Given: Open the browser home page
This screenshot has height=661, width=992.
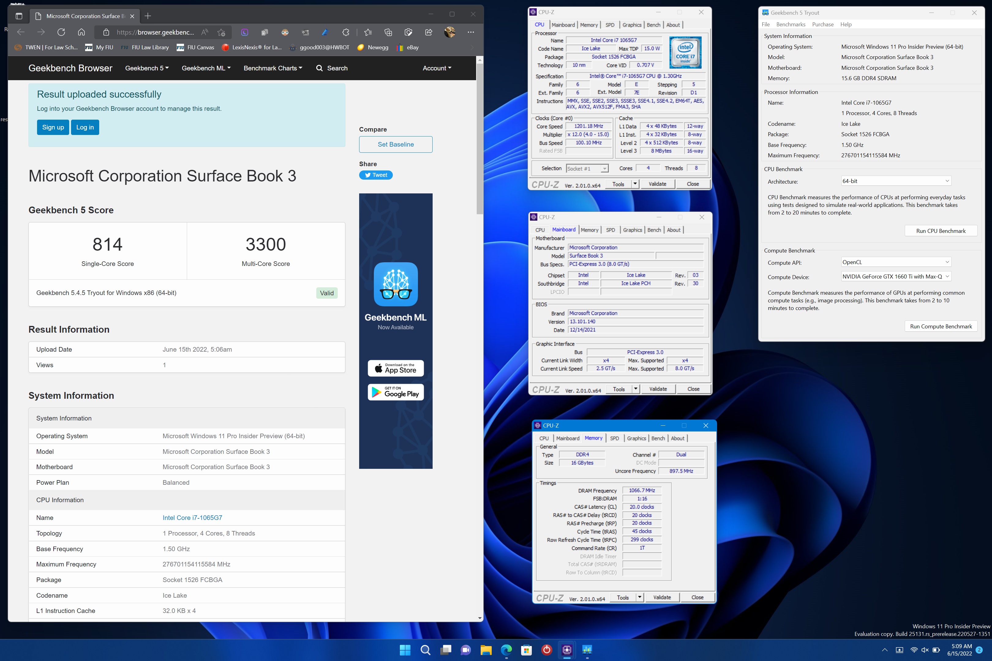Looking at the screenshot, I should 81,32.
